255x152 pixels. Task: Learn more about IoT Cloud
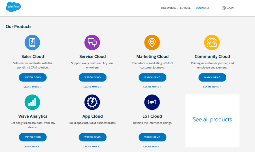[152, 146]
